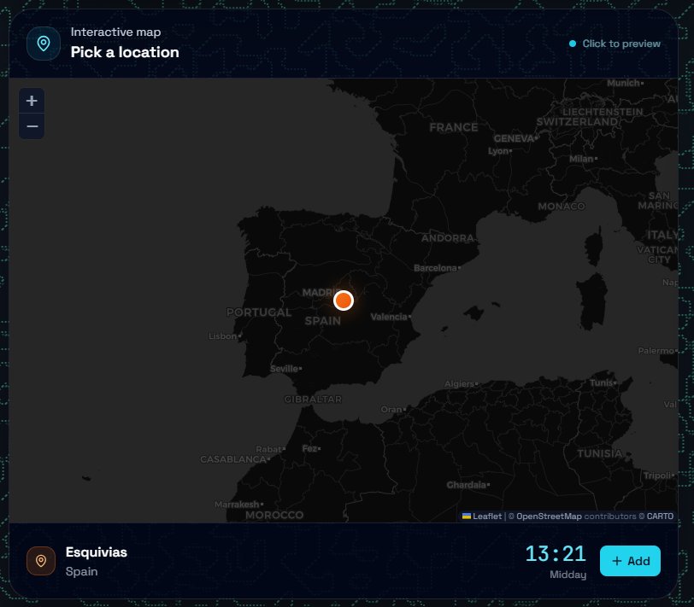Click the Seville label on the map
694x607 pixels.
(x=285, y=368)
